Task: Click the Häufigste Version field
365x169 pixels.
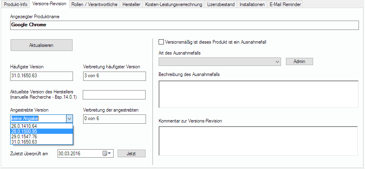Action: coord(42,76)
